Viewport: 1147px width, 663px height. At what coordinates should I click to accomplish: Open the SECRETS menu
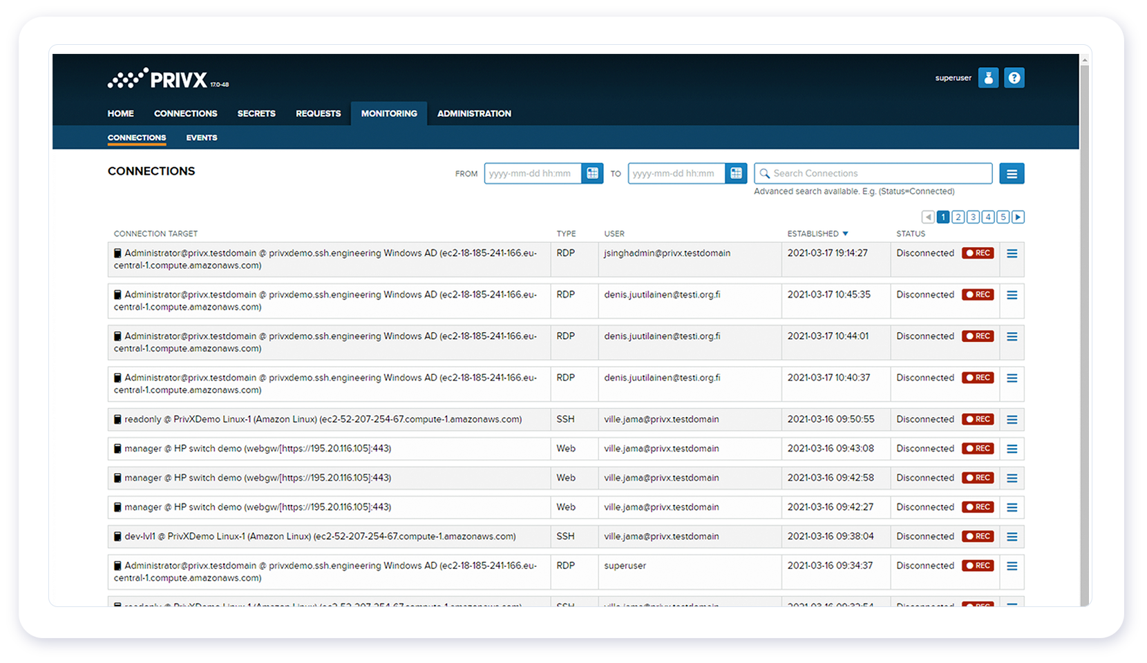(256, 113)
